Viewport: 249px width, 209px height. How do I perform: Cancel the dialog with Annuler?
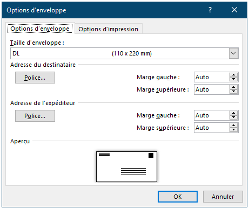(223, 197)
